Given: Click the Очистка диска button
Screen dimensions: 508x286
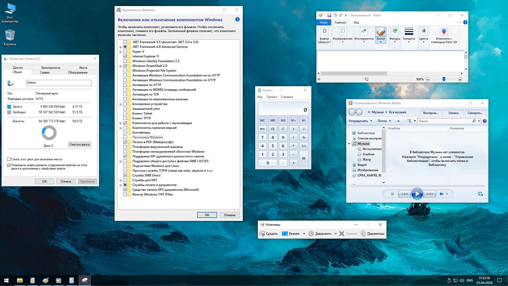Looking at the screenshot, I should pos(79,144).
